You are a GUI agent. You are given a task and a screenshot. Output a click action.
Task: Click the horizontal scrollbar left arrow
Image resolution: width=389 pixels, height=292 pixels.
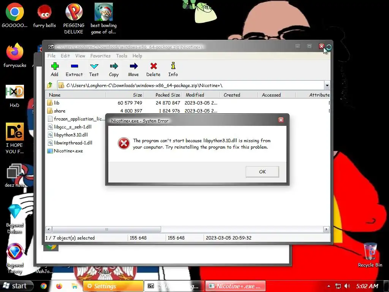click(x=49, y=229)
